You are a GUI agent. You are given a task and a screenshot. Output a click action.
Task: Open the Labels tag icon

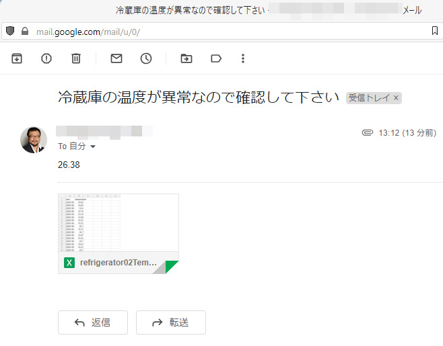coord(216,58)
